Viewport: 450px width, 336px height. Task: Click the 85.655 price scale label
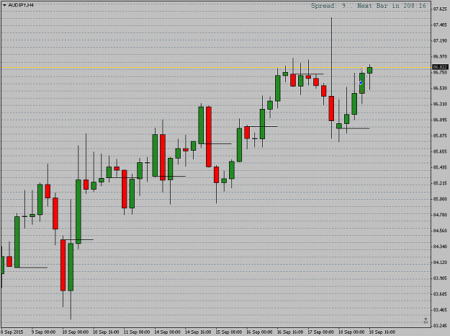(x=440, y=151)
